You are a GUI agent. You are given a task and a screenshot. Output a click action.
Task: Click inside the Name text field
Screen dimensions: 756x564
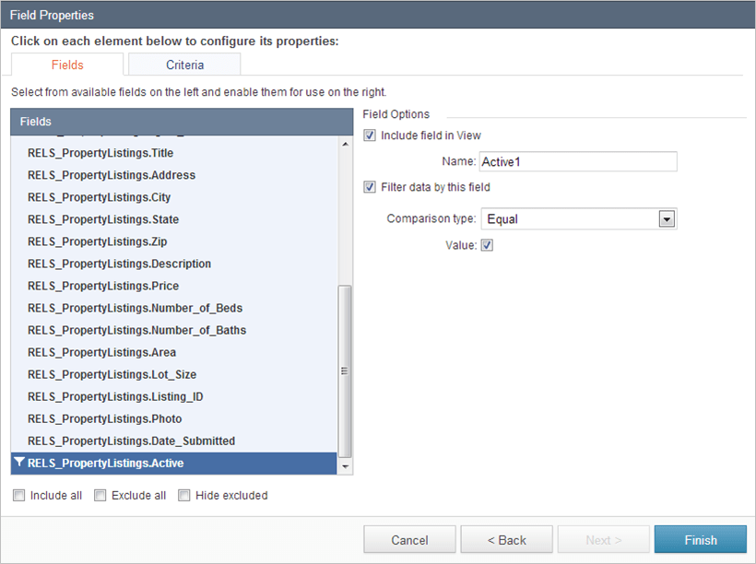click(578, 161)
